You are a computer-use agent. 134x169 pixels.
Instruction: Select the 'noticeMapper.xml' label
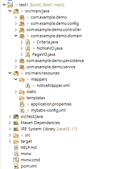tap(53, 86)
